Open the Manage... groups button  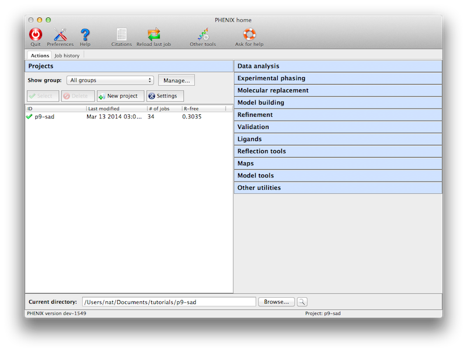176,80
